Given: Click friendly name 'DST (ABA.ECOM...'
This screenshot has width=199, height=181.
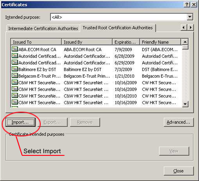Looking at the screenshot, I should 160,50.
